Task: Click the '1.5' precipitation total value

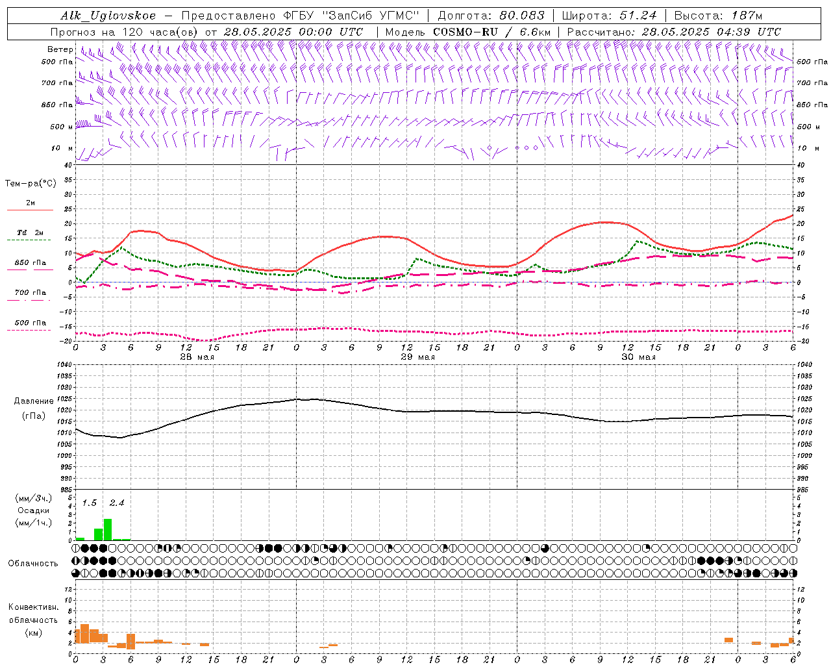Action: (89, 503)
